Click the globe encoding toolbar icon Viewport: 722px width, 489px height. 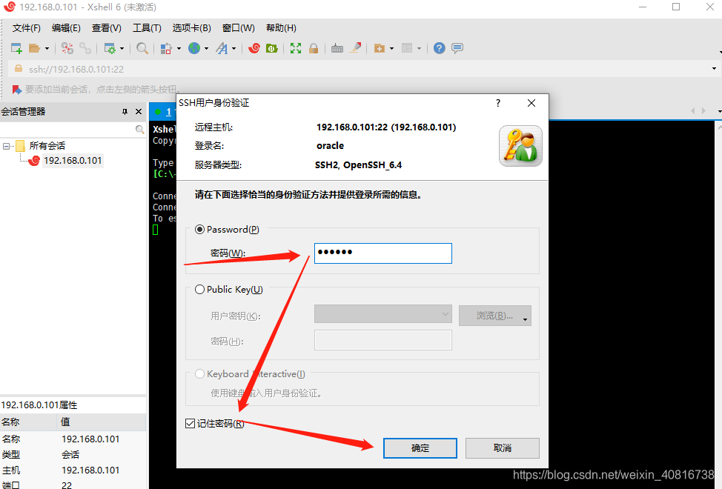coord(194,48)
